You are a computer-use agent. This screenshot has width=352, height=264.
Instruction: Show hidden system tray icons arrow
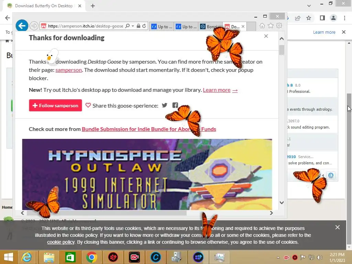click(278, 257)
